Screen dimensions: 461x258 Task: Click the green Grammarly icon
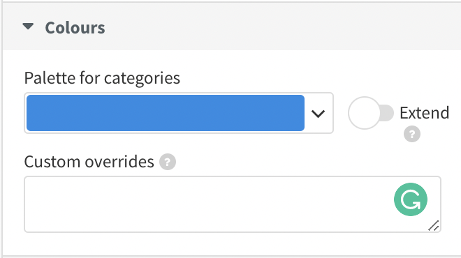pos(411,199)
